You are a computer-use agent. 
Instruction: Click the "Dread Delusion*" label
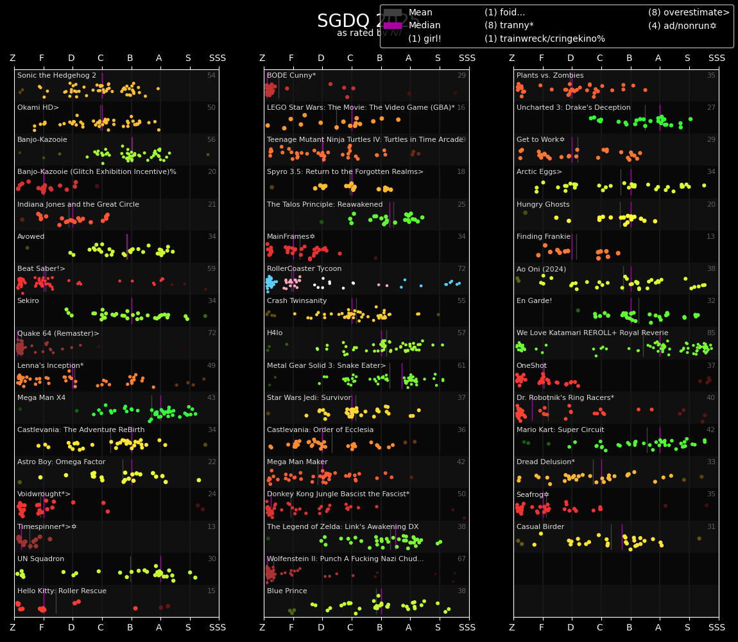[545, 462]
